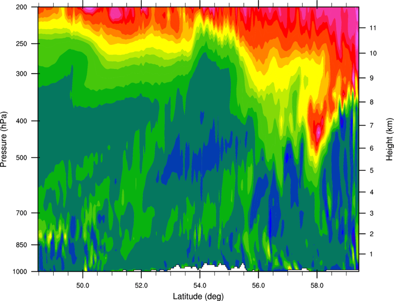Screen dimensions: 394x301
Task: Click the 3 km height label
Action: (x=371, y=213)
